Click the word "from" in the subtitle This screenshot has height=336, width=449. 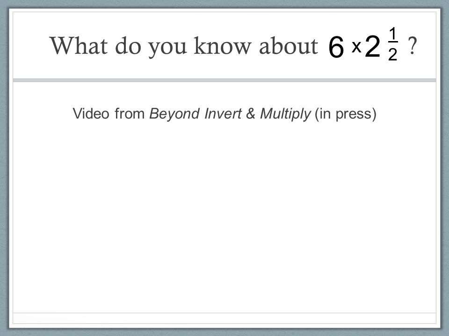130,113
